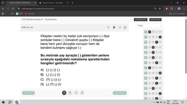Mark bubble A in second answer sheet row
The width and height of the screenshot is (187, 105).
[150, 37]
